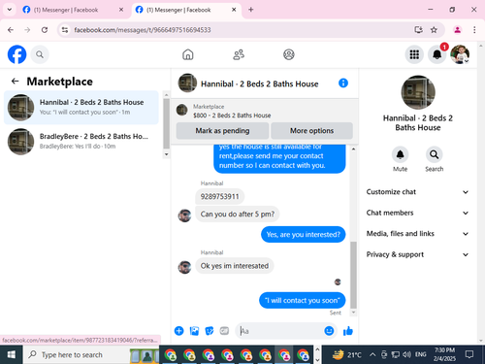Expand the Customize chat section

[x=417, y=192]
